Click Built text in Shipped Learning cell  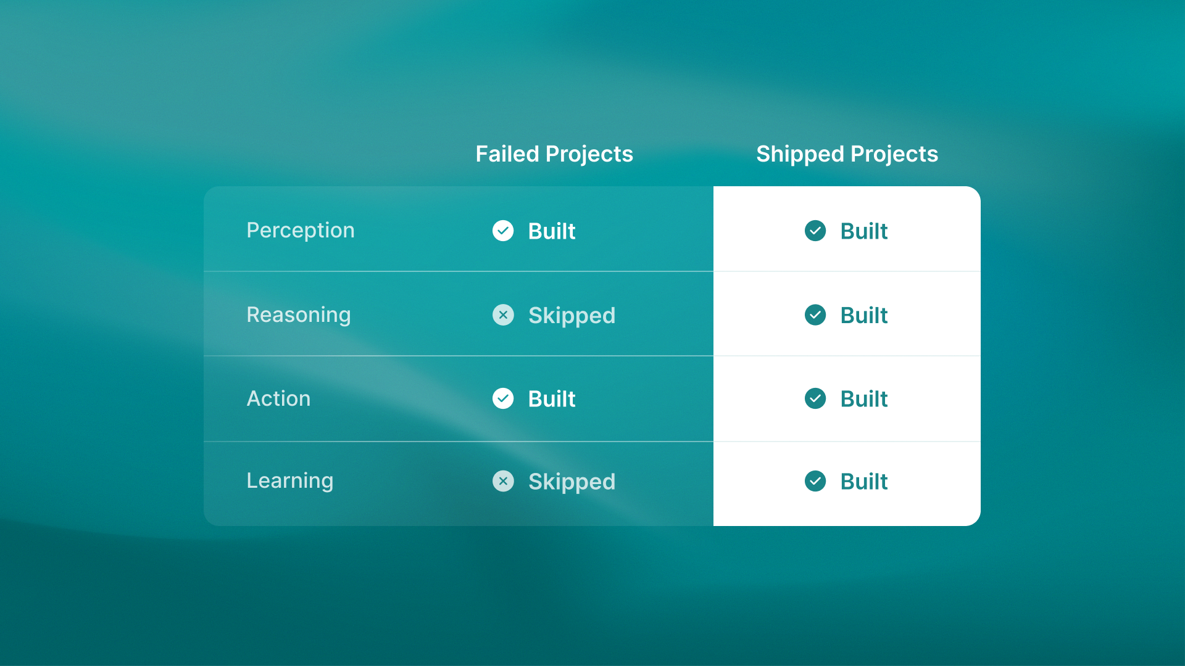click(864, 482)
